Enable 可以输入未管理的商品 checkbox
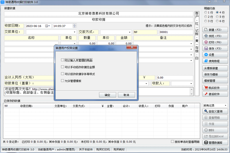This screenshot has height=153, width=230. [62, 60]
